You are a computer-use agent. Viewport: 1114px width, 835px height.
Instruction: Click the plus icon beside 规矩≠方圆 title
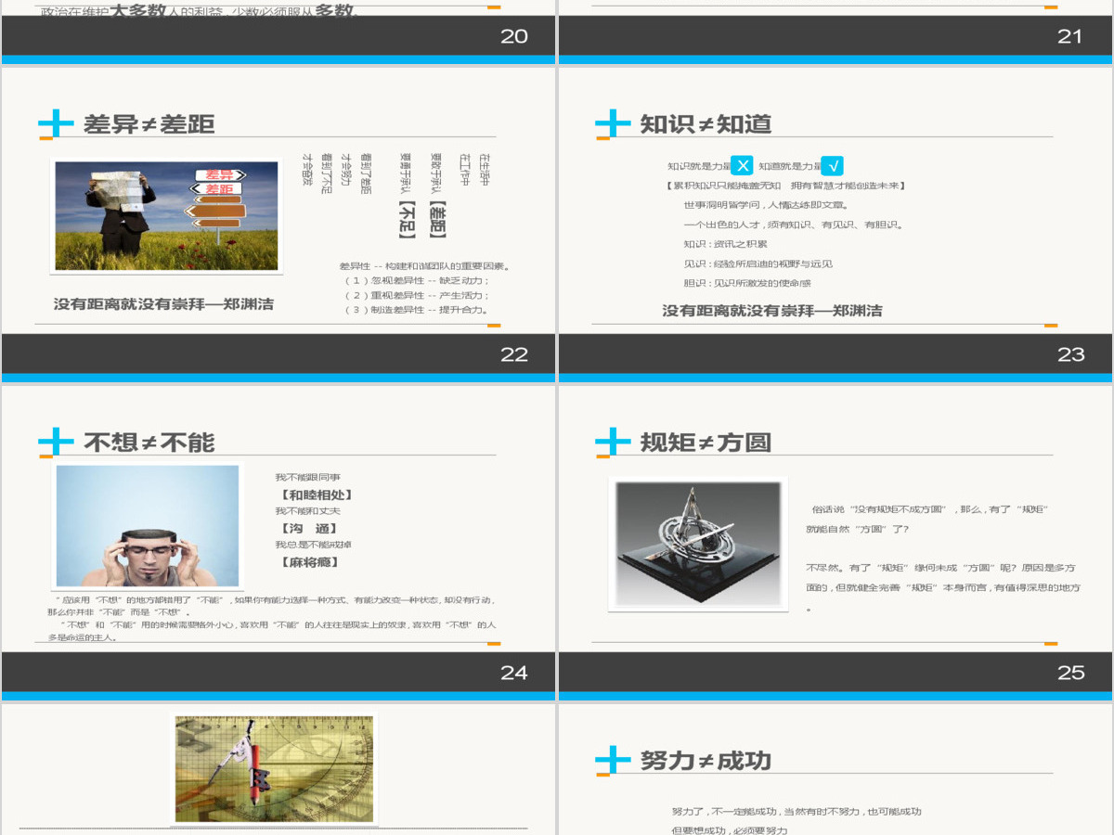tap(613, 442)
